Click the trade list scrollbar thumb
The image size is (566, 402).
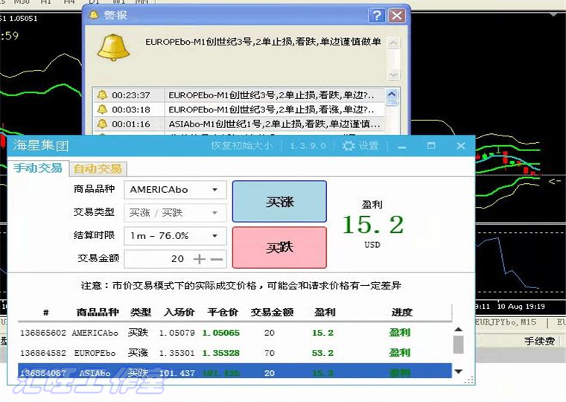(459, 345)
